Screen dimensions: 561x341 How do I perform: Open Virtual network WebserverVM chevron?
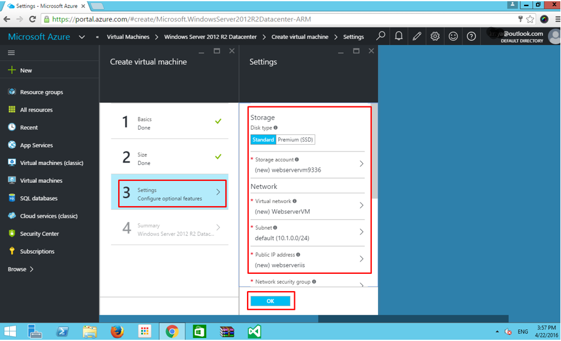[x=361, y=205]
